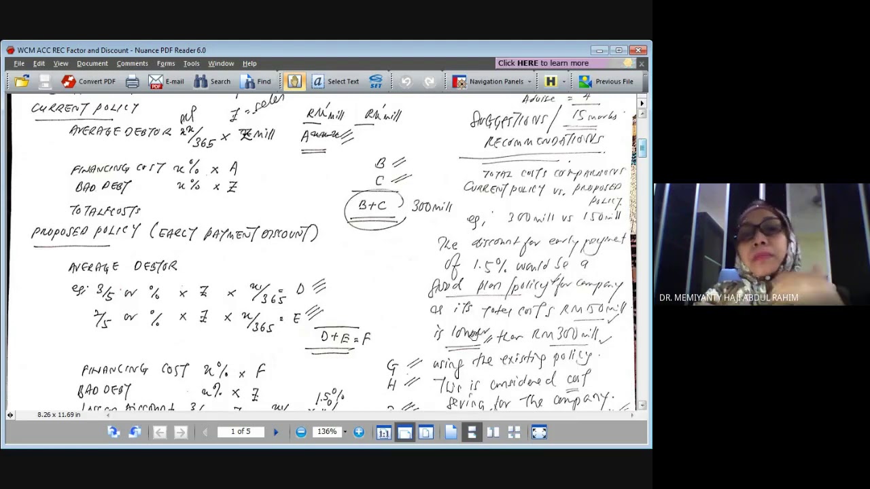
Task: Zoom out with the minus button
Action: point(300,432)
